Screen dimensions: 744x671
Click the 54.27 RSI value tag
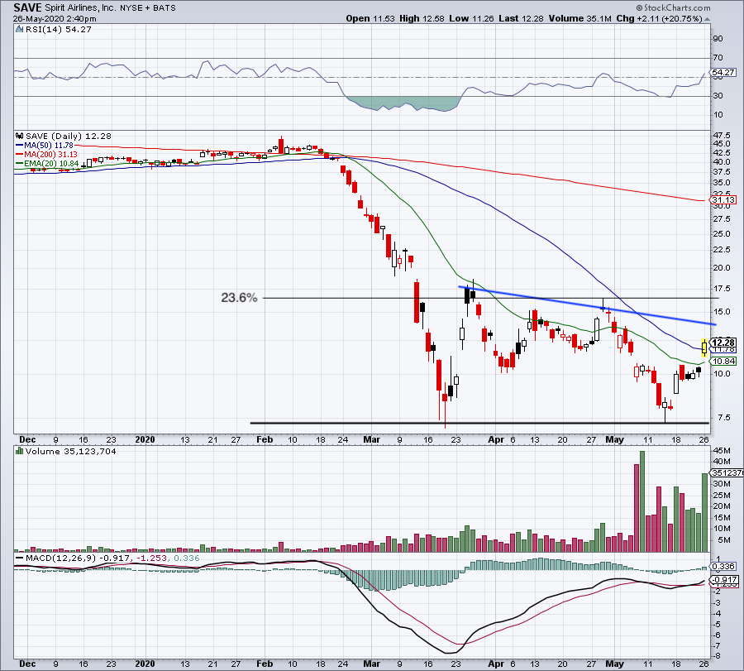coord(723,72)
